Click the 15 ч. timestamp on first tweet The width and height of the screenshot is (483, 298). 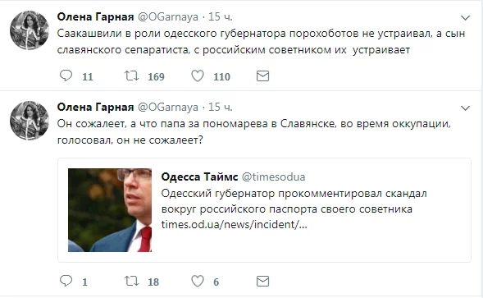pyautogui.click(x=221, y=16)
